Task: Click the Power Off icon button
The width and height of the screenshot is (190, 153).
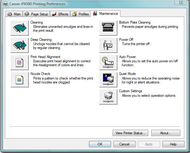Action: pyautogui.click(x=108, y=45)
